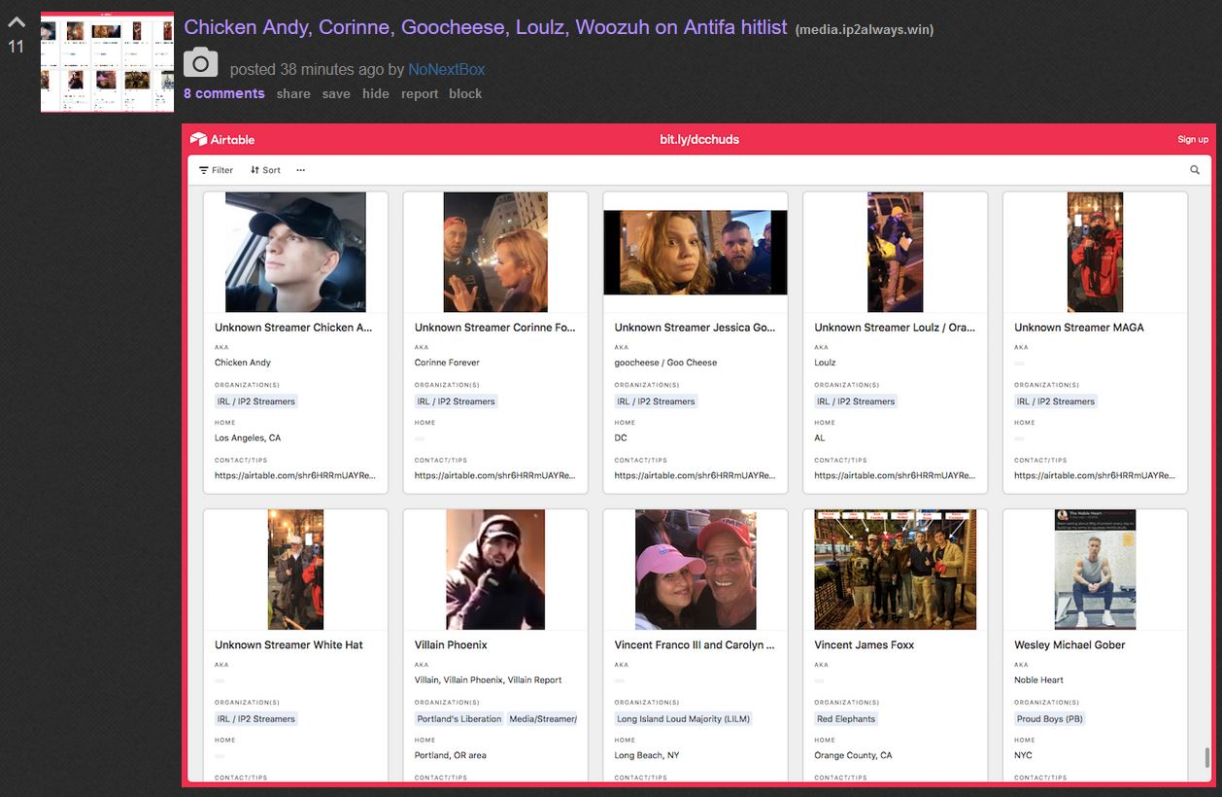Open the Vincent James Foxx group photo
Image resolution: width=1222 pixels, height=797 pixels.
[896, 570]
